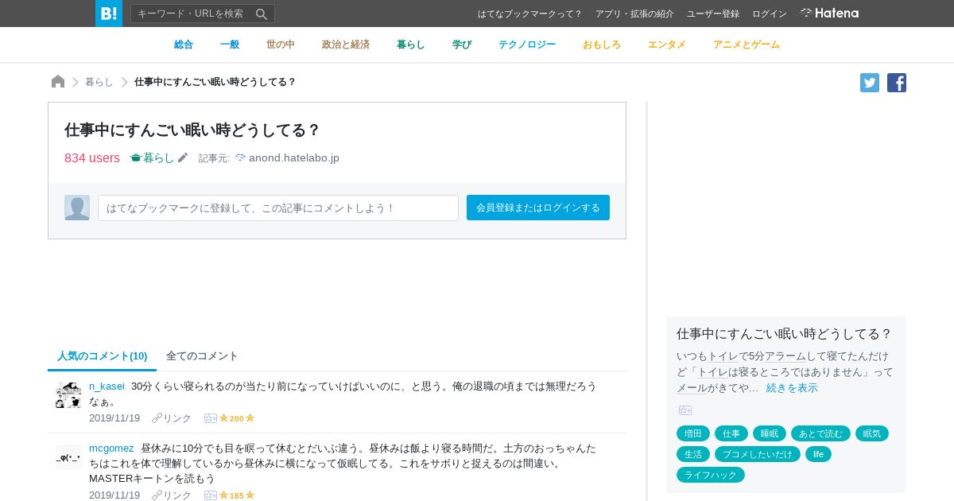Click the 仕事 tag
This screenshot has width=954, height=501.
click(731, 433)
